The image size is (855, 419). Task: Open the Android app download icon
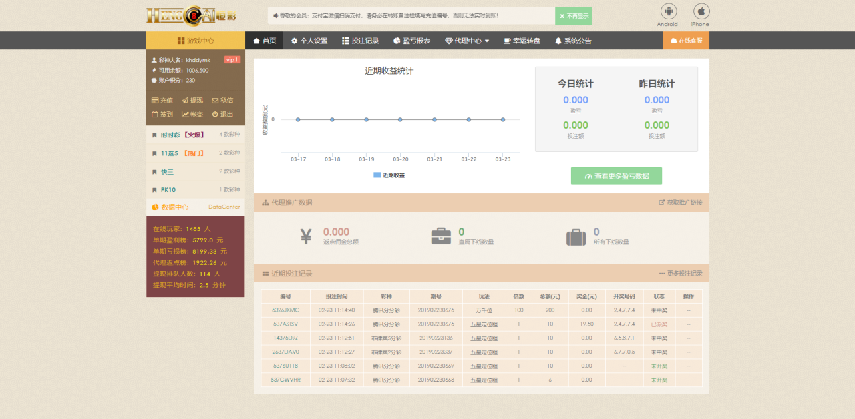coord(668,11)
